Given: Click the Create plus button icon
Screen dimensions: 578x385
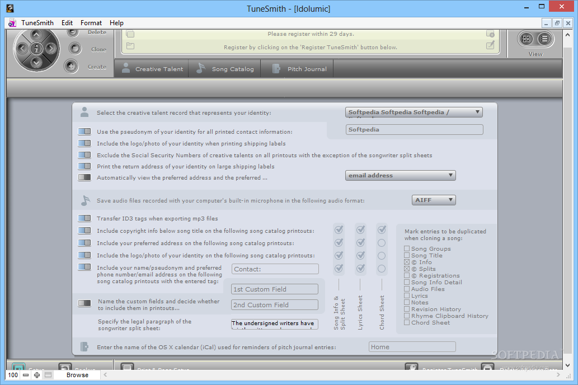Looking at the screenshot, I should click(x=71, y=67).
